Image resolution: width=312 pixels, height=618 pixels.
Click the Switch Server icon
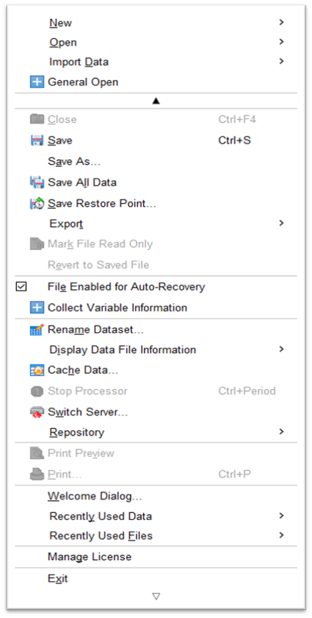pos(37,412)
